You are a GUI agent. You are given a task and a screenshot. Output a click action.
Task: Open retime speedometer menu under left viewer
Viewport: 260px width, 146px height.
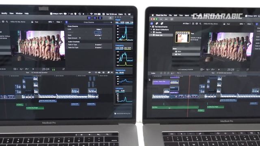click(x=27, y=69)
